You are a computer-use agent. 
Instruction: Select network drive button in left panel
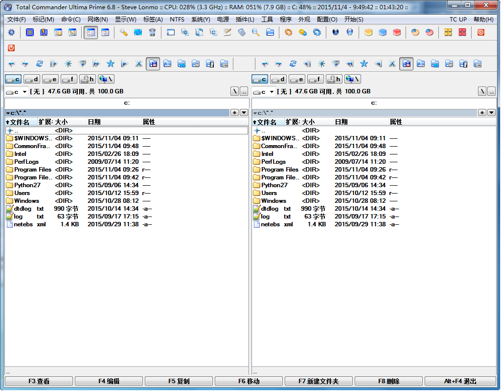point(106,79)
